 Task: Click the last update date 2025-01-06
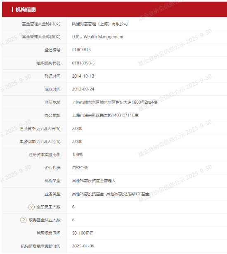(83, 246)
